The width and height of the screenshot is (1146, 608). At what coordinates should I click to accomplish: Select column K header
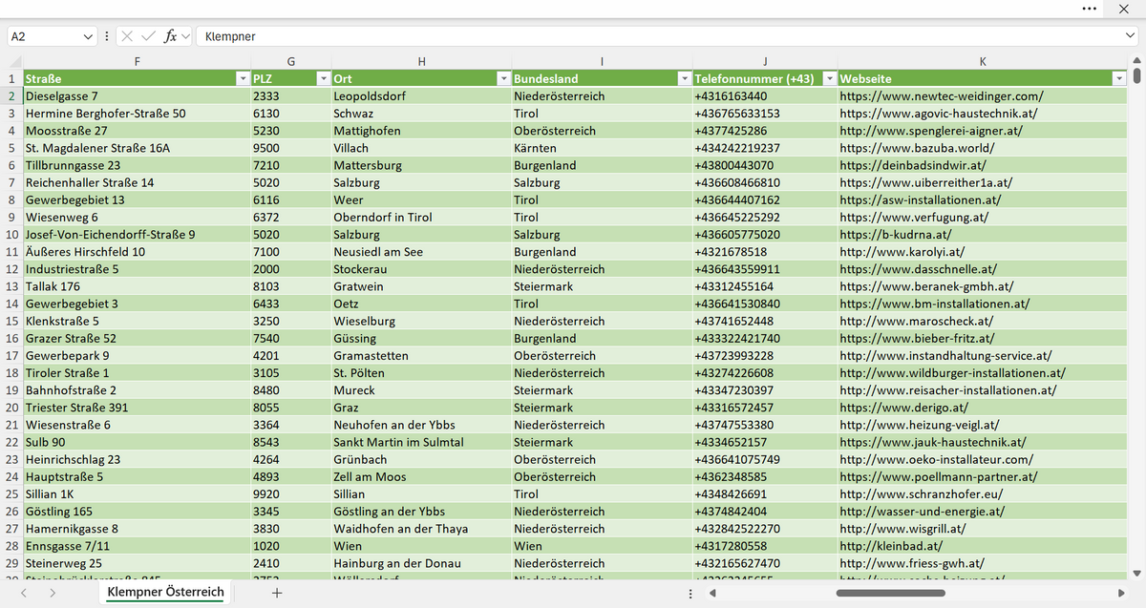pyautogui.click(x=983, y=61)
